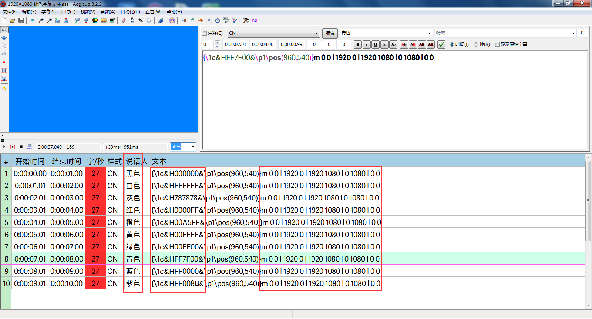This screenshot has width=592, height=319.
Task: Open the 自动化(U) menu
Action: point(130,12)
